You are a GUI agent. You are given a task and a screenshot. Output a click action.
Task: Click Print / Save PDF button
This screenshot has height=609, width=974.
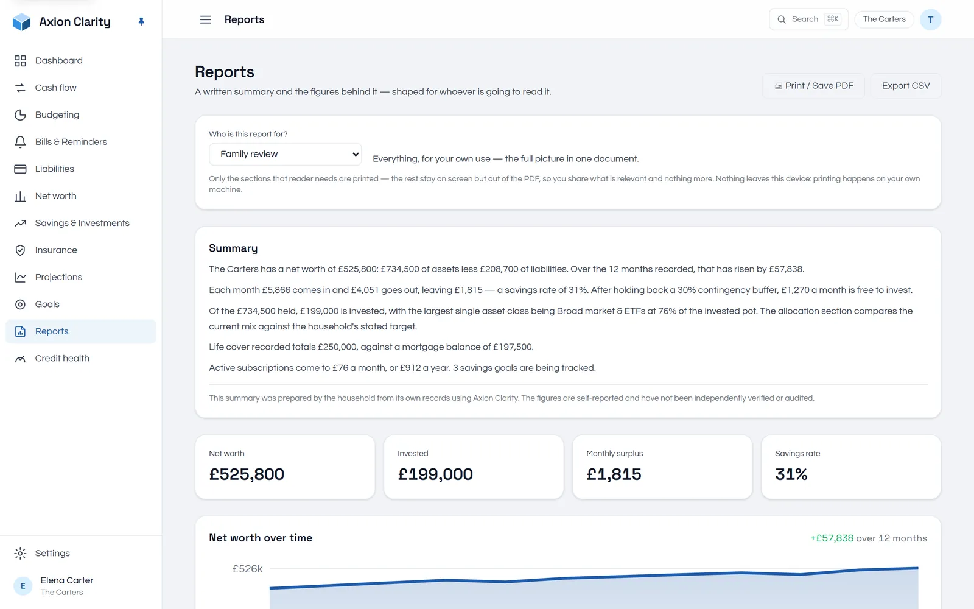pyautogui.click(x=813, y=86)
